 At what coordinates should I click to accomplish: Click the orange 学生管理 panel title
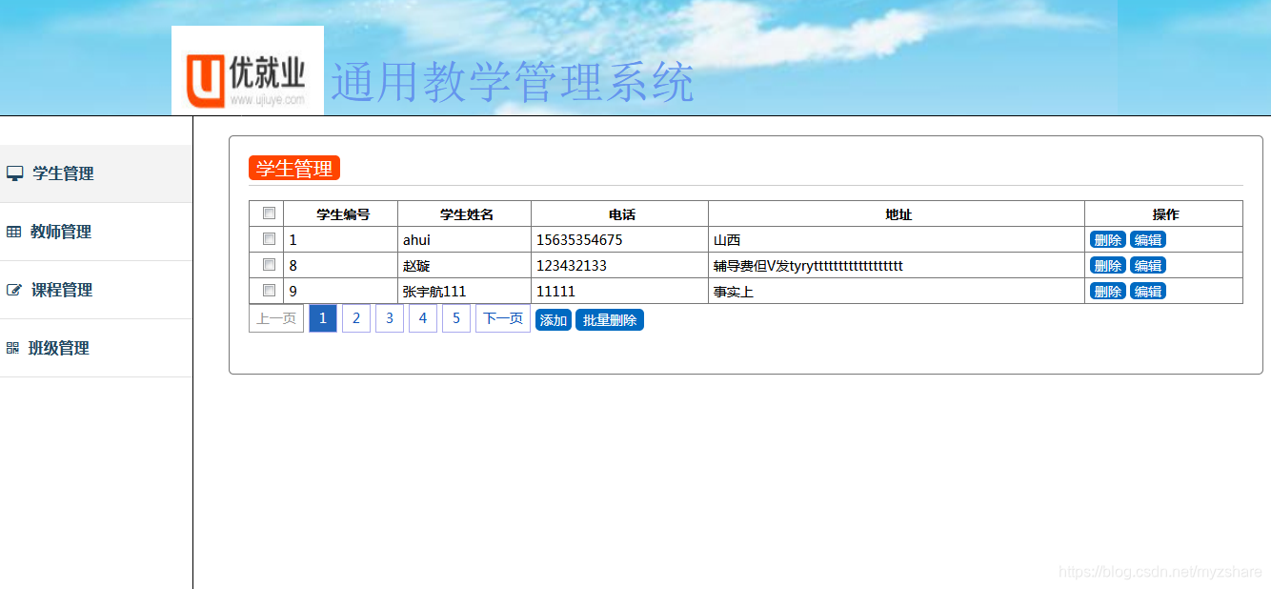tap(294, 169)
